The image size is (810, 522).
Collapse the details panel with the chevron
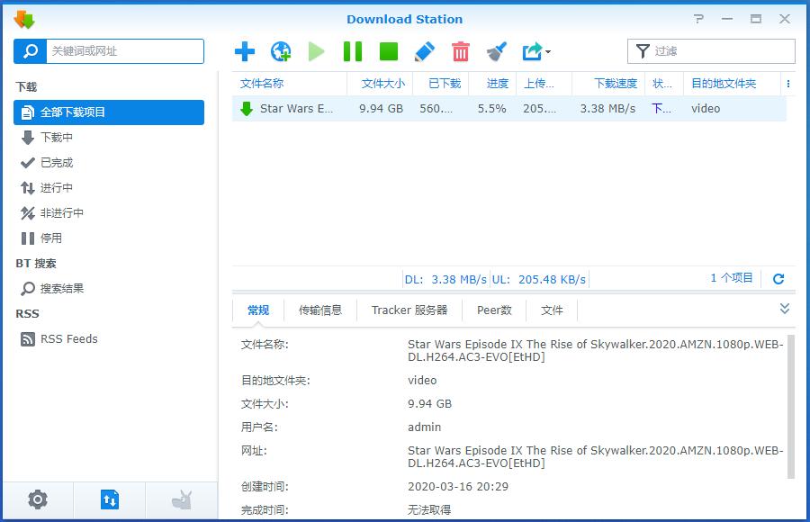pos(783,309)
